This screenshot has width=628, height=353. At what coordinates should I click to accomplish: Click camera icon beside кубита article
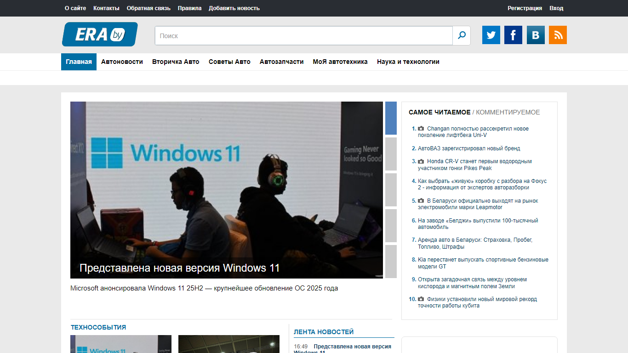click(x=421, y=299)
